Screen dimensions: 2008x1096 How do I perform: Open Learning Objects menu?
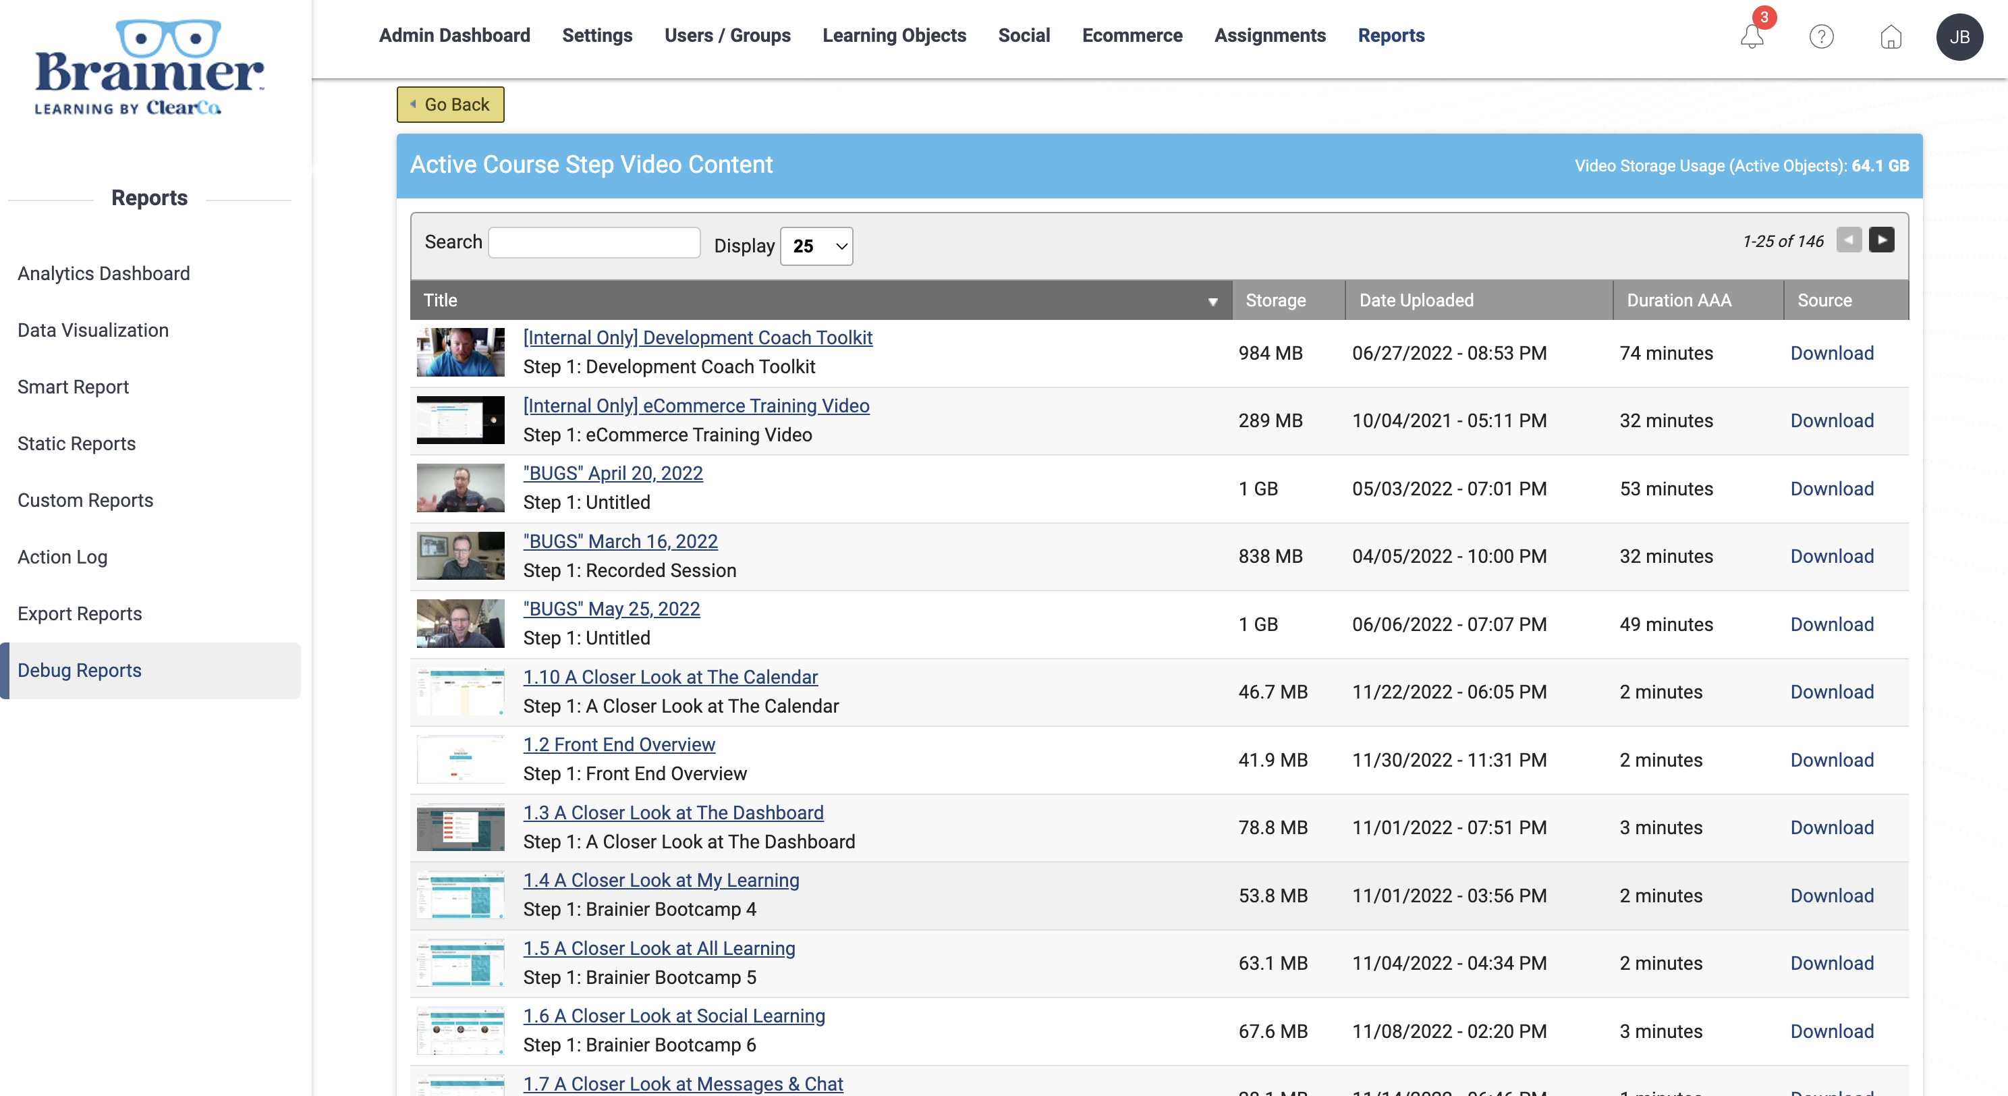894,35
